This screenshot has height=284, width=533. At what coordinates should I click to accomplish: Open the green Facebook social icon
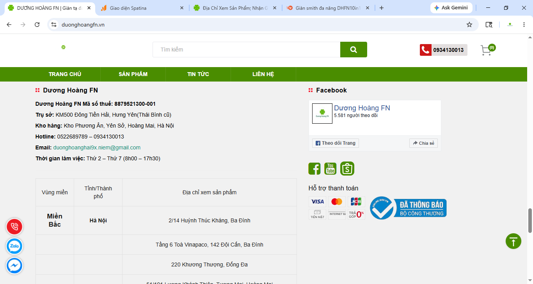click(x=314, y=169)
